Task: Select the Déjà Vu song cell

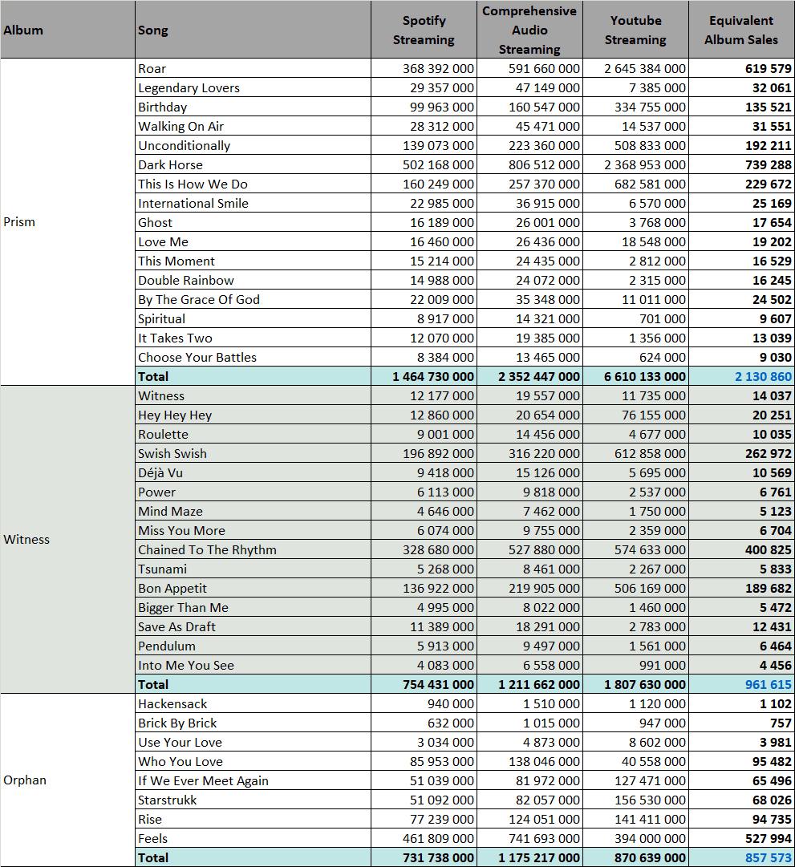Action: pyautogui.click(x=253, y=472)
